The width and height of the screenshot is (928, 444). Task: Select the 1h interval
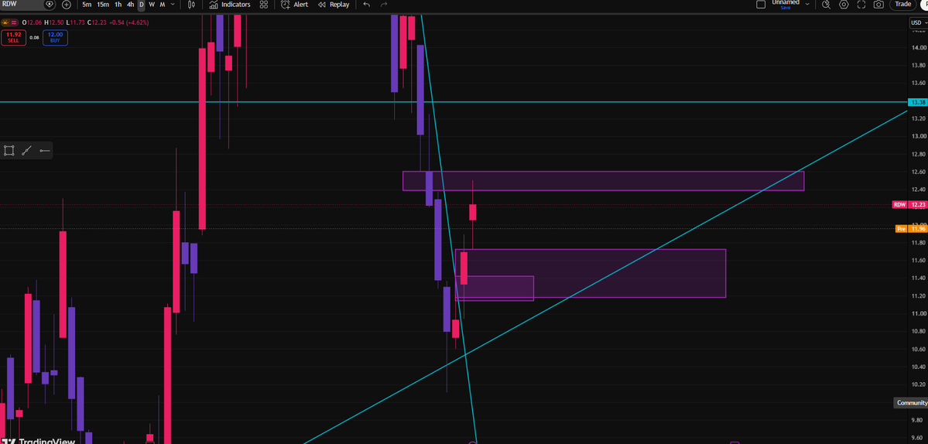pyautogui.click(x=118, y=4)
